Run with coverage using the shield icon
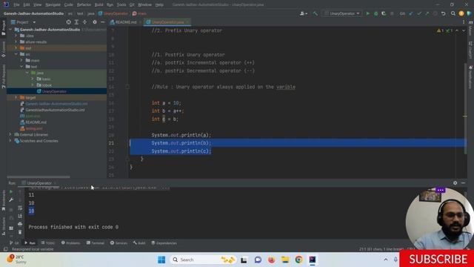Viewport: 474px width, 267px height. click(x=384, y=13)
